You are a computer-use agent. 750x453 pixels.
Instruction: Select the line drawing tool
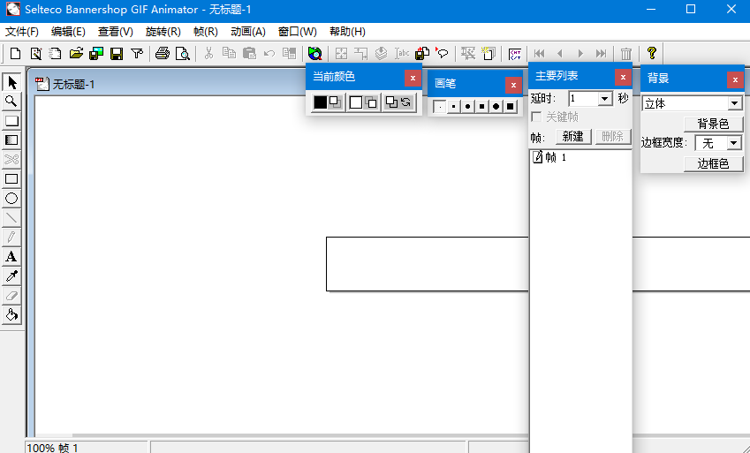pyautogui.click(x=11, y=217)
